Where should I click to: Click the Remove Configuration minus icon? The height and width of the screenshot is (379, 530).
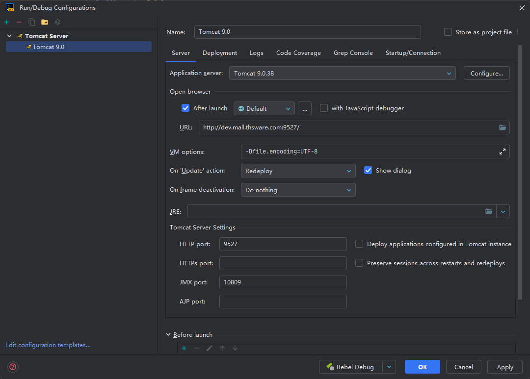[19, 22]
